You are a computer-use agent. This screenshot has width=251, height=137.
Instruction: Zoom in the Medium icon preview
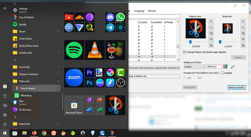[211, 21]
